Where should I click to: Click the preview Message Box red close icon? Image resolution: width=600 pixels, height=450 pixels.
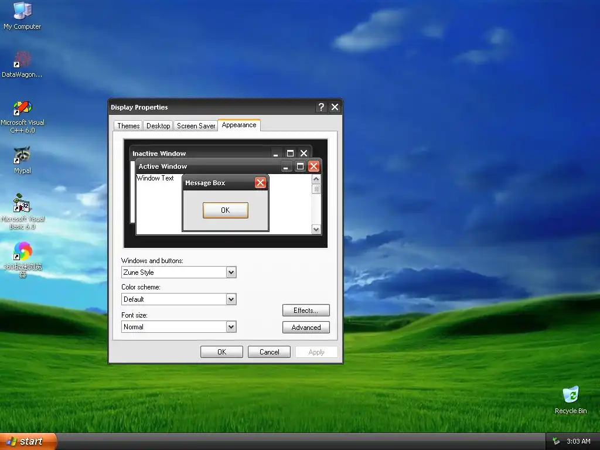(x=260, y=183)
